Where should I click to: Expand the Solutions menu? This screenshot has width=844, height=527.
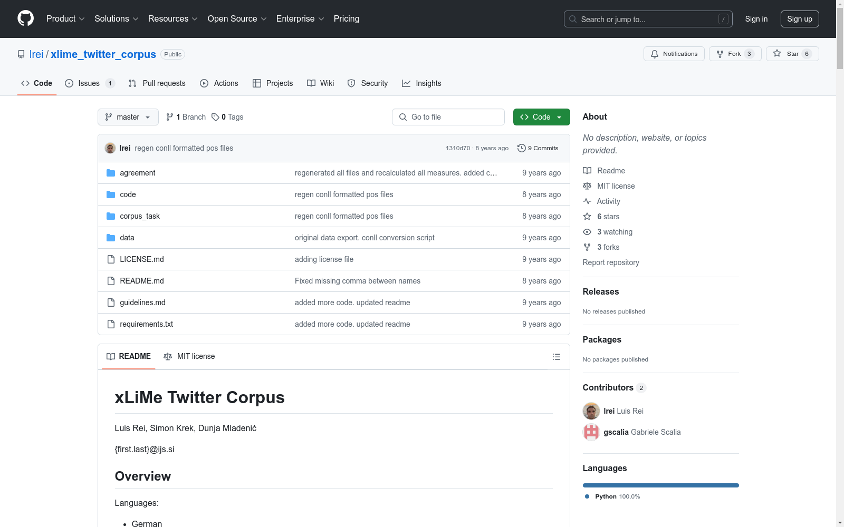117,18
